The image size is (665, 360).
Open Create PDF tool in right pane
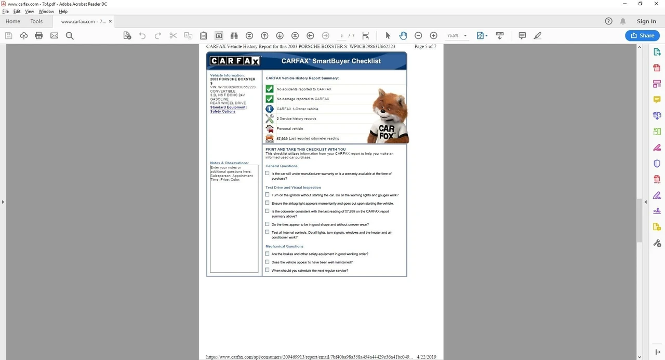pos(657,68)
